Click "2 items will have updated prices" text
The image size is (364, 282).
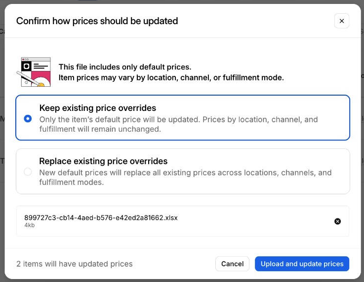[x=75, y=264]
